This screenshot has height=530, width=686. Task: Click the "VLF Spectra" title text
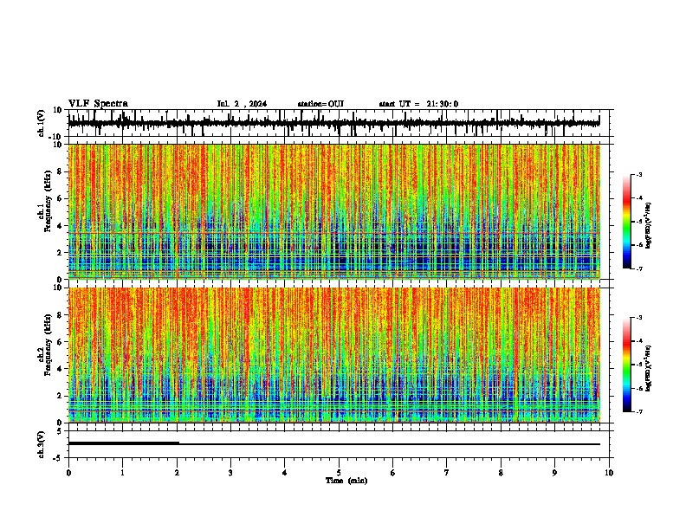tap(98, 104)
